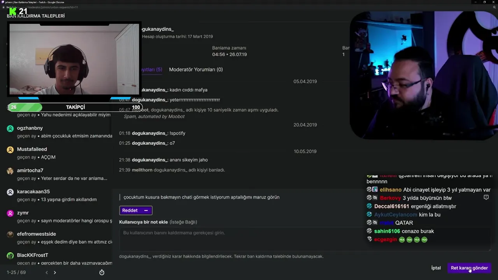Click the melithorn username in the ban log
This screenshot has width=498, height=280.
(142, 170)
